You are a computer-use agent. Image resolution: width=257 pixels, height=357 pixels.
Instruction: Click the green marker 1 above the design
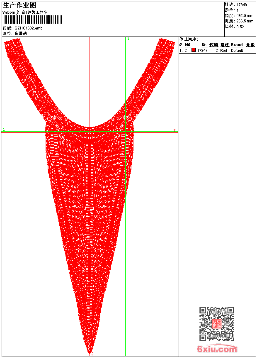[x=128, y=39]
